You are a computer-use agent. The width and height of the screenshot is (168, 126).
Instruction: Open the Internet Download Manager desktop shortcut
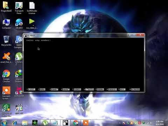pos(19,76)
